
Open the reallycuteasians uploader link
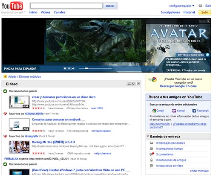102,153
